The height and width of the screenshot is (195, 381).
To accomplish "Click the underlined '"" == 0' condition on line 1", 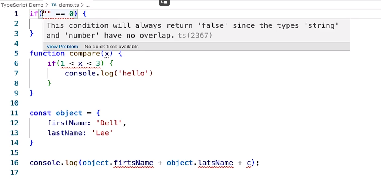I will (x=58, y=14).
